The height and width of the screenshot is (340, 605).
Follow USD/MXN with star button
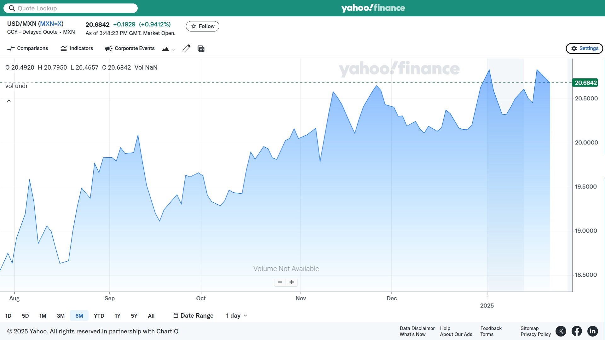click(x=203, y=26)
